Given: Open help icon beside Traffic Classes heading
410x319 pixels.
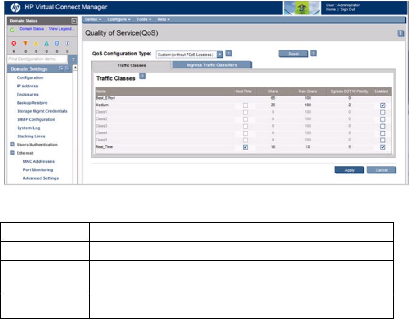Looking at the screenshot, I should [x=142, y=77].
